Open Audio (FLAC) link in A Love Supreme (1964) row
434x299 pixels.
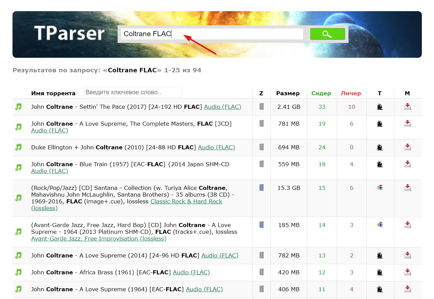[x=204, y=289]
